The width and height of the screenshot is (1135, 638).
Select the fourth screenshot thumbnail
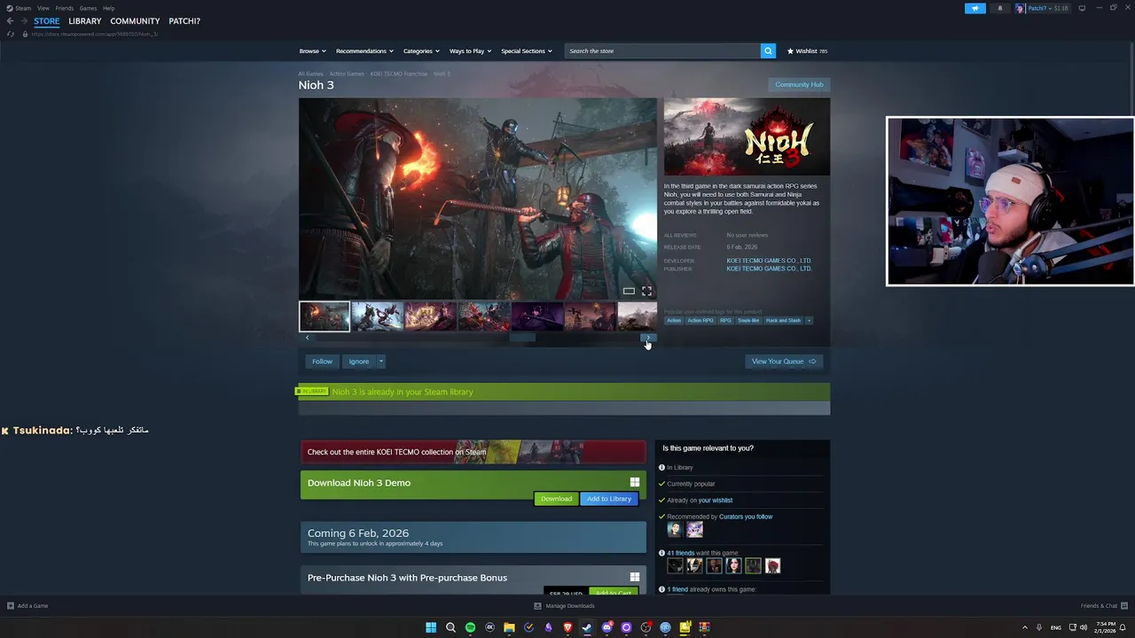483,316
